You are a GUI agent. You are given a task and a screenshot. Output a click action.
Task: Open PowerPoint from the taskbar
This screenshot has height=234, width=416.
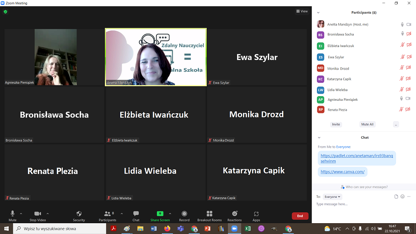click(x=208, y=229)
